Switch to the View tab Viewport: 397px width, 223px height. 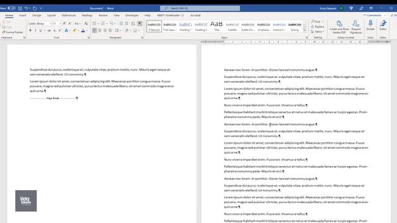pyautogui.click(x=116, y=15)
